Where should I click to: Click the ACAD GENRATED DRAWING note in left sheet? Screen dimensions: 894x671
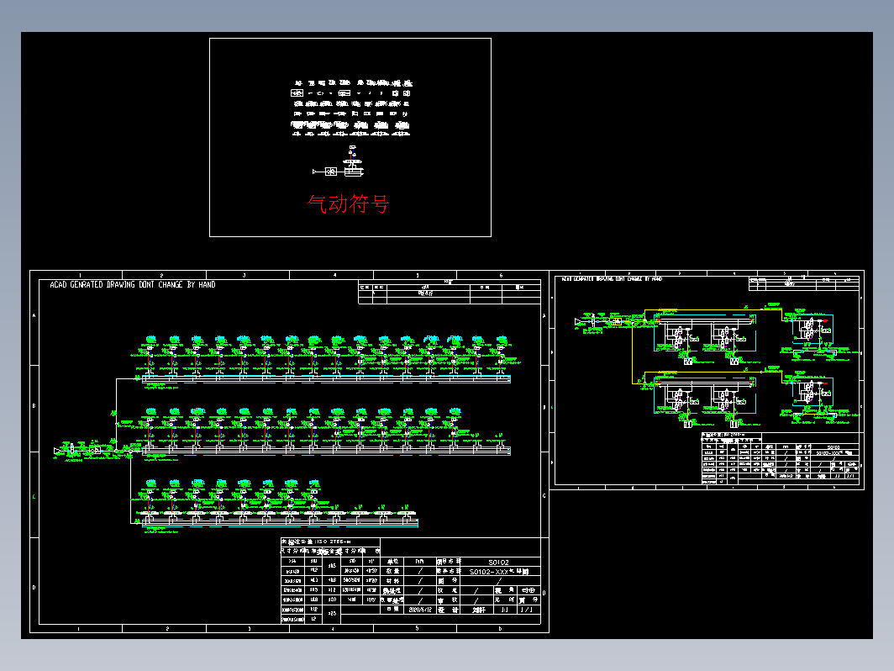[132, 285]
